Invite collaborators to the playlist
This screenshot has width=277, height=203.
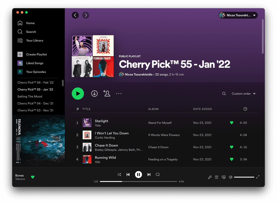point(107,93)
